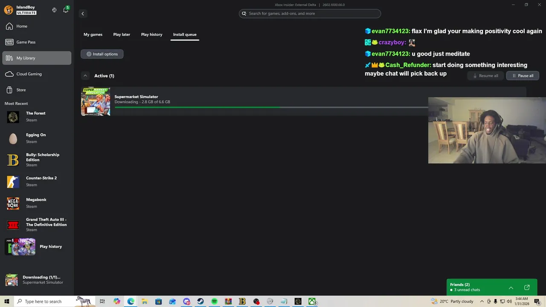The width and height of the screenshot is (546, 307).
Task: Click the microphone tray icon
Action: tap(495, 301)
